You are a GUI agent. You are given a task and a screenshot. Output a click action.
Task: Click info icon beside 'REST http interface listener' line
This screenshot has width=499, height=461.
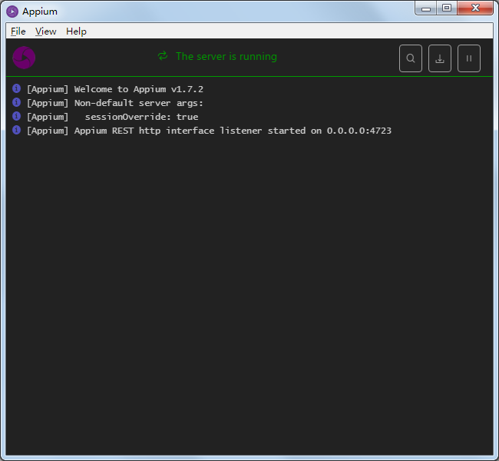tap(17, 130)
